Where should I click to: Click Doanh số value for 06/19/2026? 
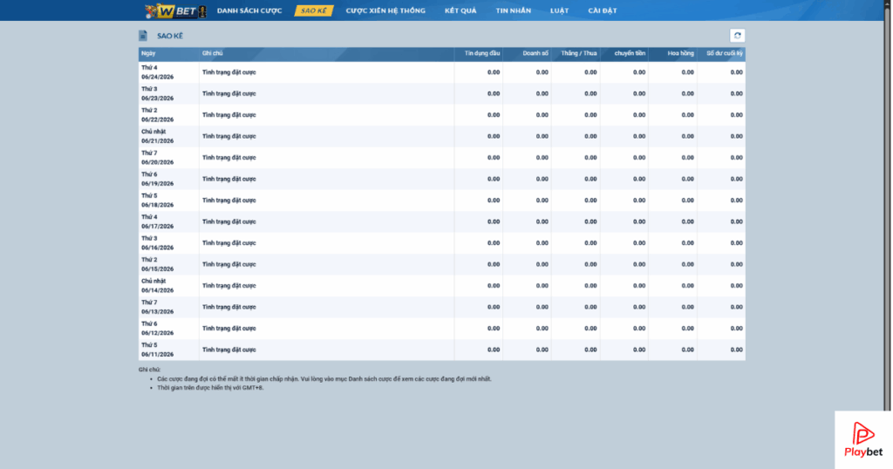coord(542,180)
